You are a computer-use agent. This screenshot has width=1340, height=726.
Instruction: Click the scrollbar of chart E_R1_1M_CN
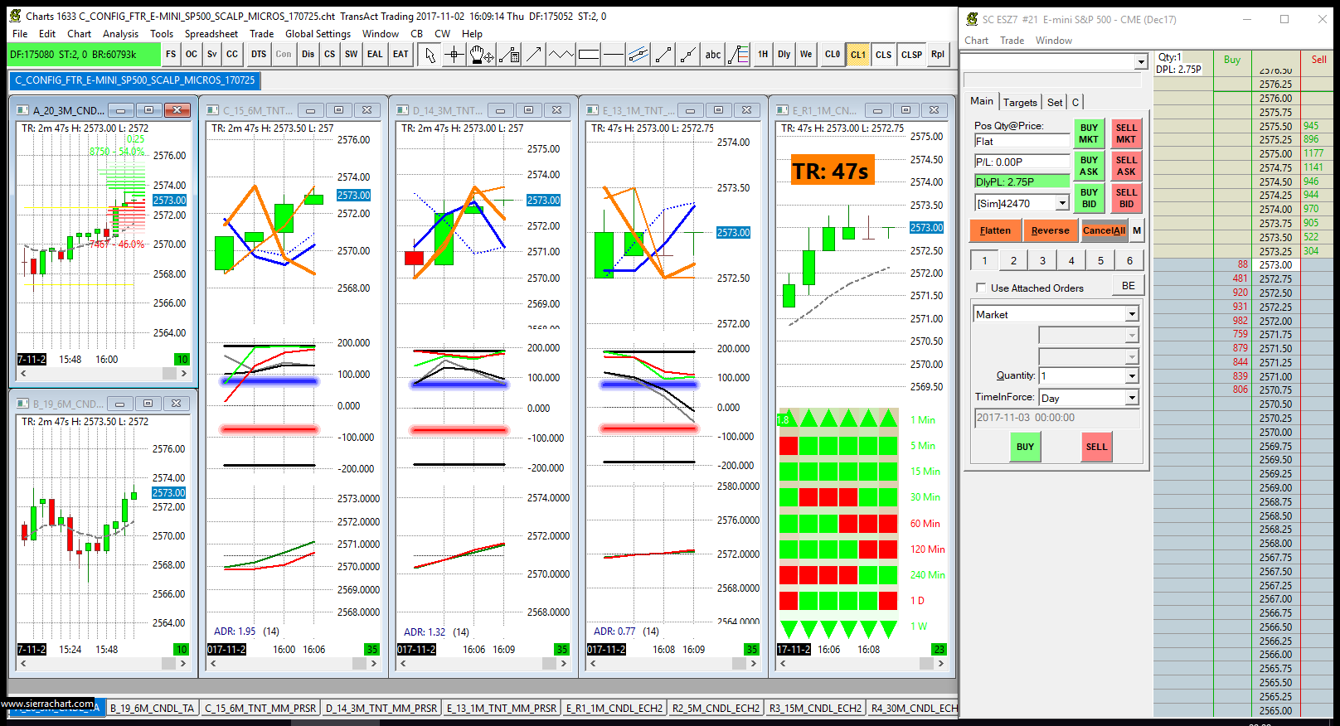(862, 663)
